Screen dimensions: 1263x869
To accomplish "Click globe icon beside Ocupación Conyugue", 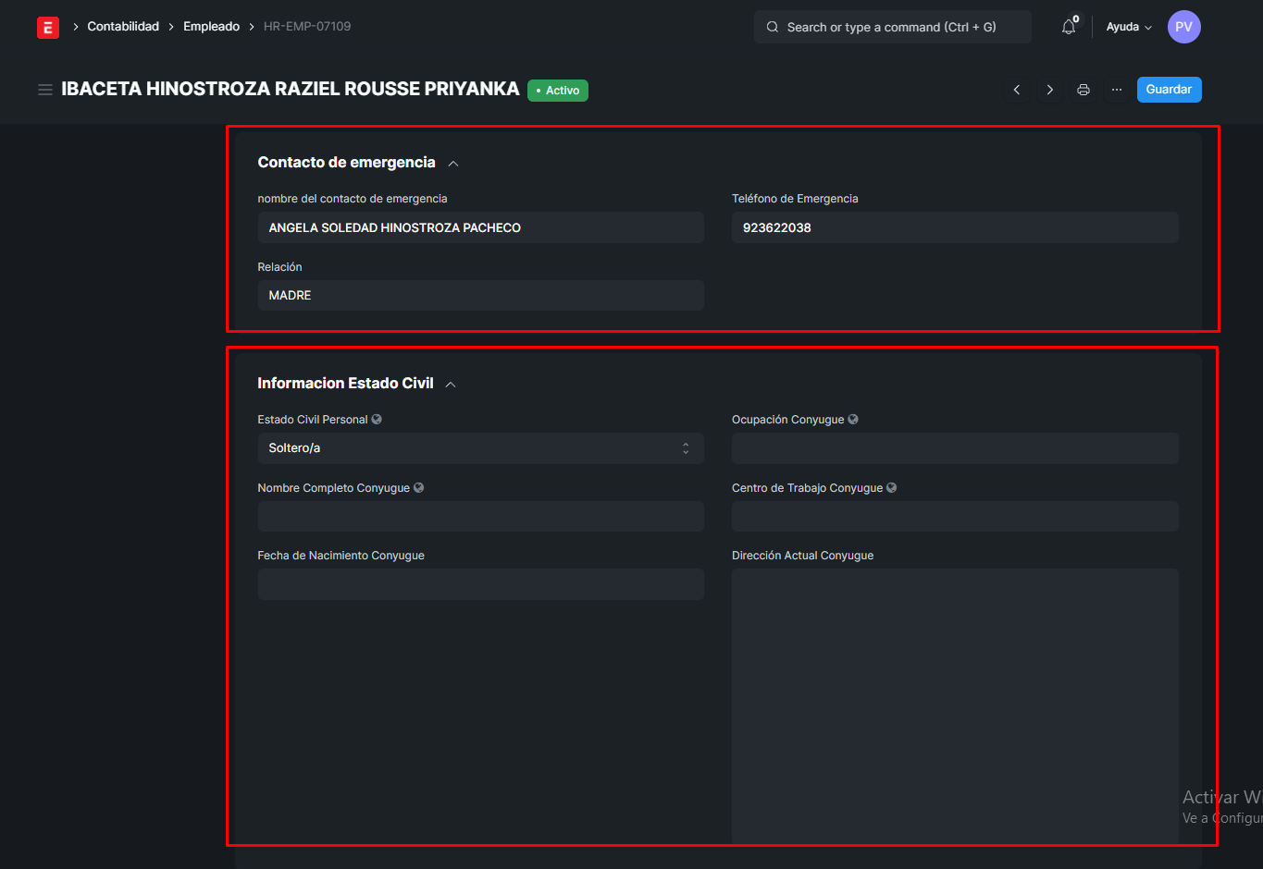I will point(853,420).
